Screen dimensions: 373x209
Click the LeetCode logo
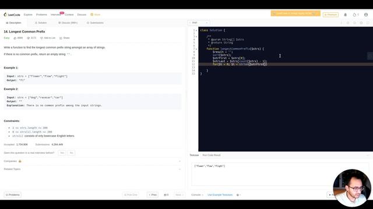12,15
